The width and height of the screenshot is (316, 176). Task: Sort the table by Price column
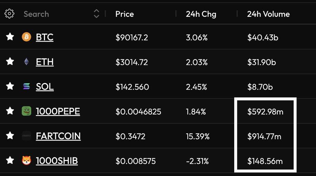click(x=124, y=14)
